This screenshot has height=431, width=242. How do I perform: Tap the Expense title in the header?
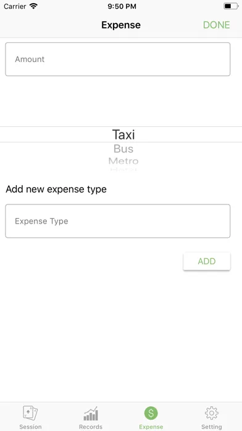[121, 25]
